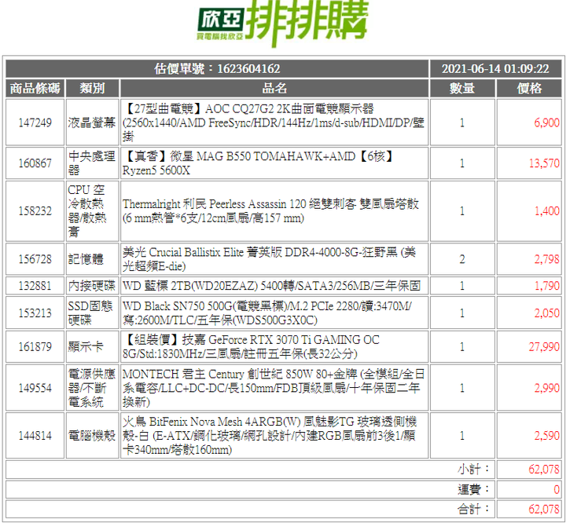Select barcode 149554
566x523 pixels.
click(35, 388)
